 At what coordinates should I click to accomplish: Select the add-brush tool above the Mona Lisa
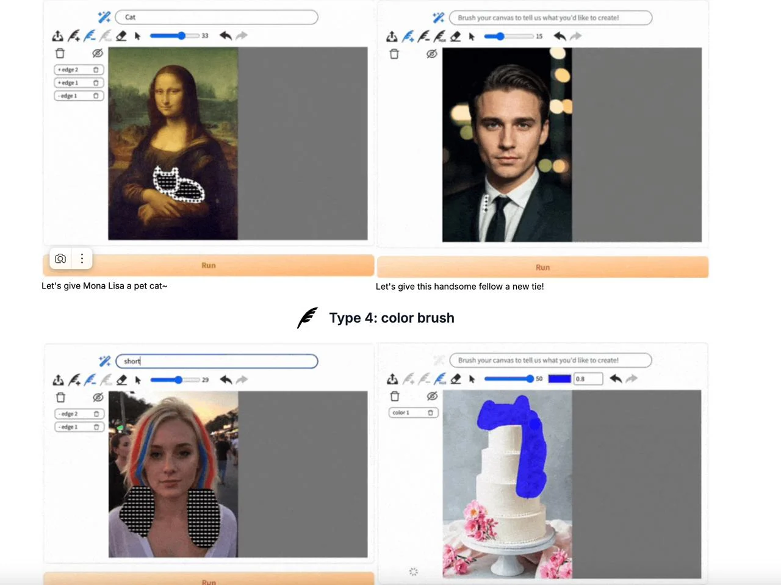coord(74,36)
